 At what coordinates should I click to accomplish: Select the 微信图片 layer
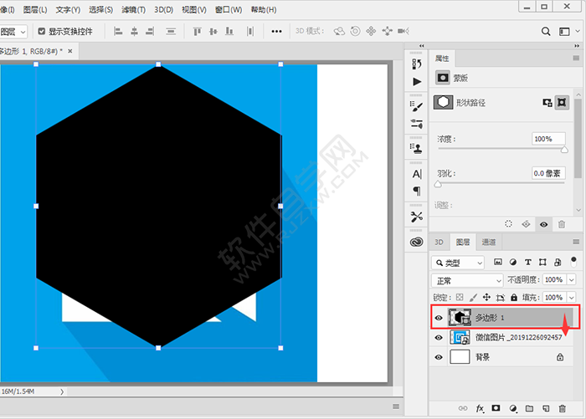point(511,337)
